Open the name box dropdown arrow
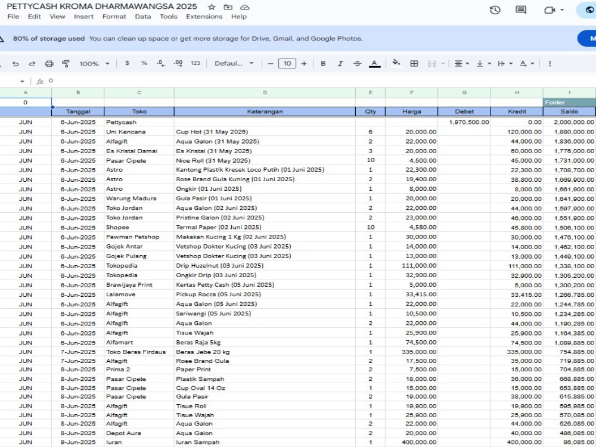Screen dimensions: 596x447 [22, 81]
